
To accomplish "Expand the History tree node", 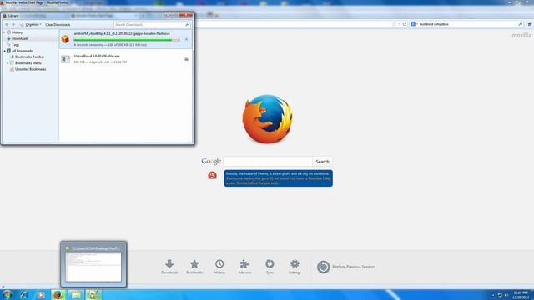I will click(4, 32).
